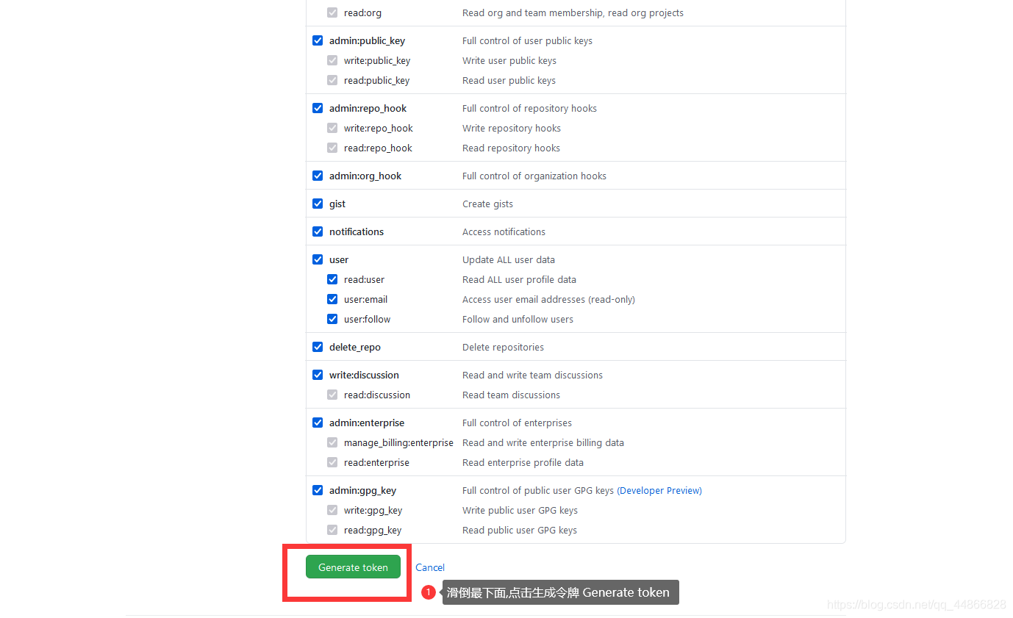This screenshot has height=618, width=1013.
Task: Enable the read:org scope checkbox
Action: point(332,12)
